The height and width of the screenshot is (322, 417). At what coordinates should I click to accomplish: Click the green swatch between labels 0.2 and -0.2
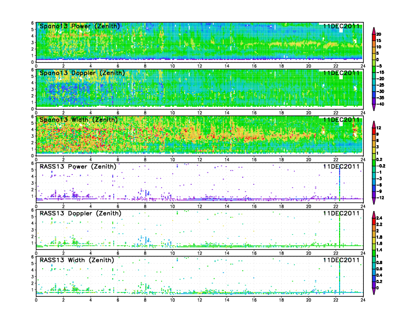[x=374, y=163]
